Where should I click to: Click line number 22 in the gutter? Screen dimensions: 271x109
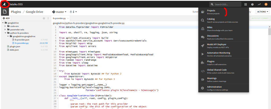(x=55, y=84)
